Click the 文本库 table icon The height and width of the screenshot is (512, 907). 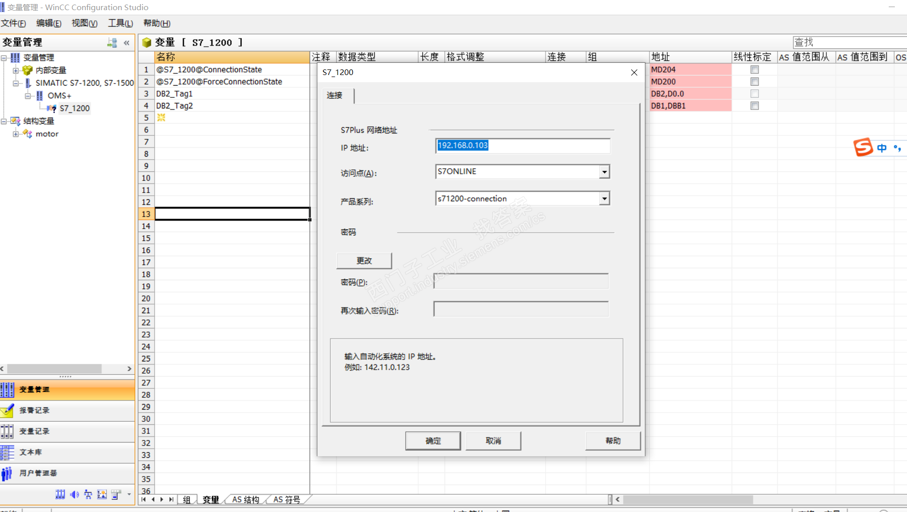click(x=7, y=452)
